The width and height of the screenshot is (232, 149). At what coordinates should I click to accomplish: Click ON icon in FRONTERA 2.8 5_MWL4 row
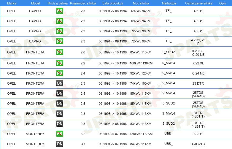point(59,113)
